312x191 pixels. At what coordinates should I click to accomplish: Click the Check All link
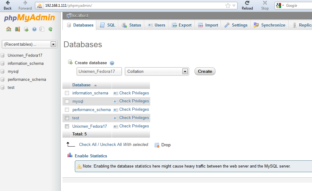(x=88, y=144)
